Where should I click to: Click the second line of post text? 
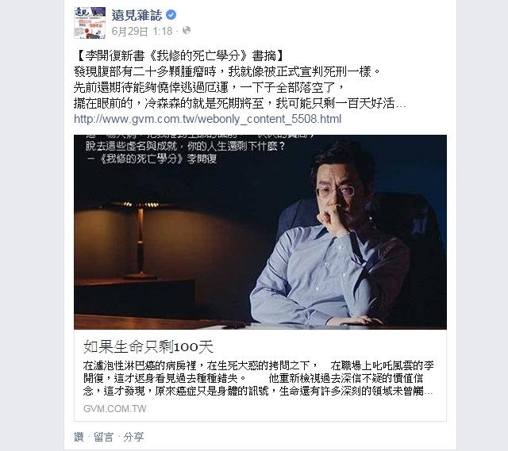[227, 72]
